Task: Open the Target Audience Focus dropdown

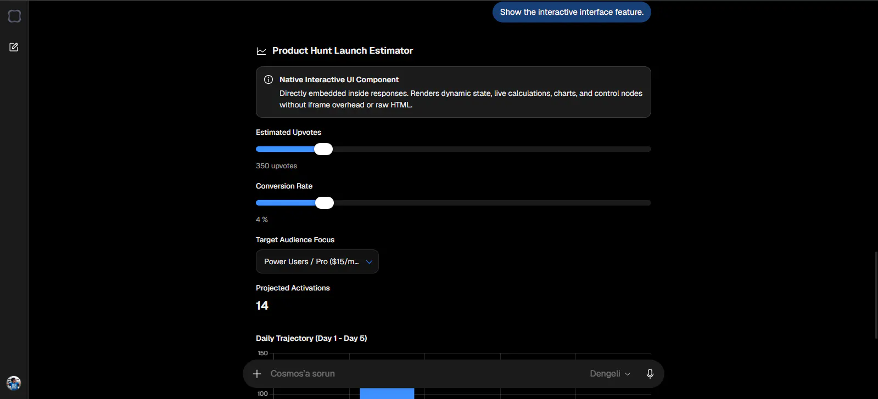Action: pyautogui.click(x=317, y=261)
